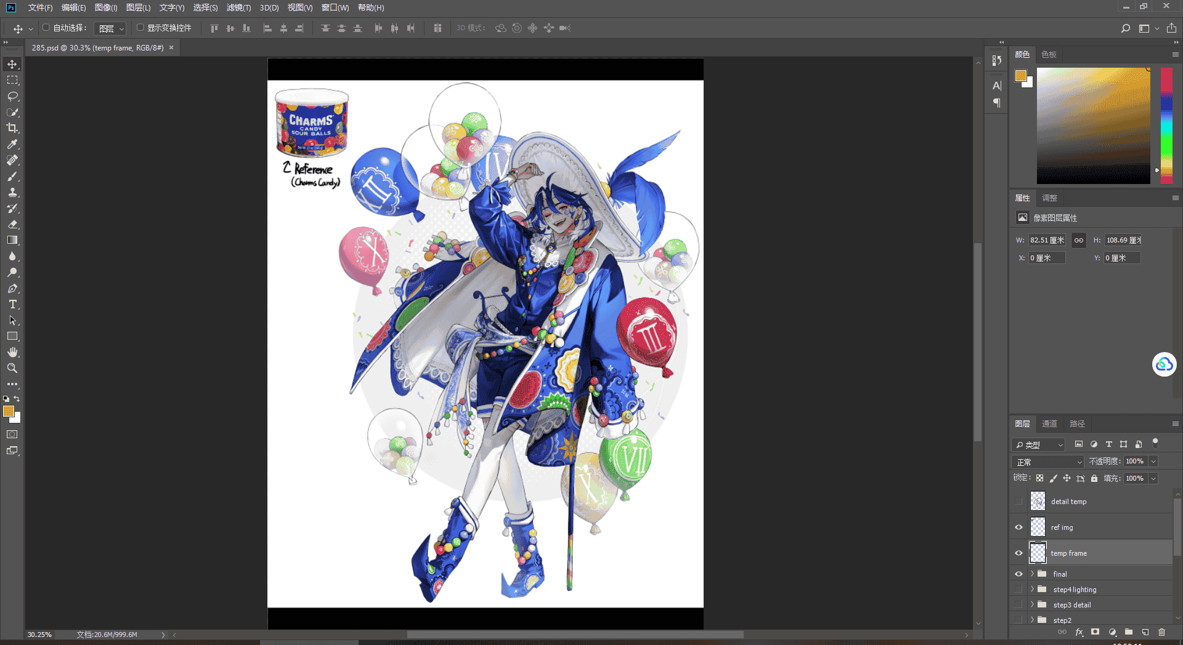
Task: Switch to the 路径 tab
Action: [x=1077, y=424]
